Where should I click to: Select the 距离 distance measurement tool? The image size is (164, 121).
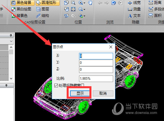155,3
